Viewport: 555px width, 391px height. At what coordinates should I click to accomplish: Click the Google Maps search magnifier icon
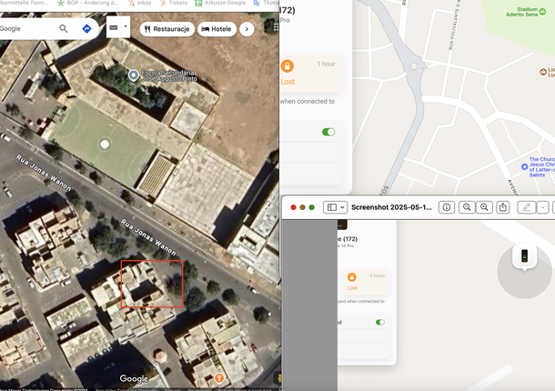pos(64,29)
